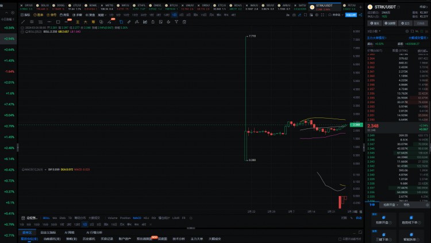Click the eraser tool icon
The width and height of the screenshot is (431, 243).
click(137, 22)
